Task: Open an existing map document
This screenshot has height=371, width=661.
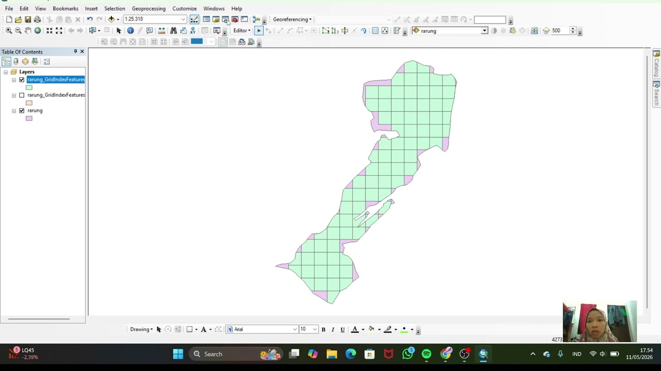Action: pyautogui.click(x=18, y=20)
